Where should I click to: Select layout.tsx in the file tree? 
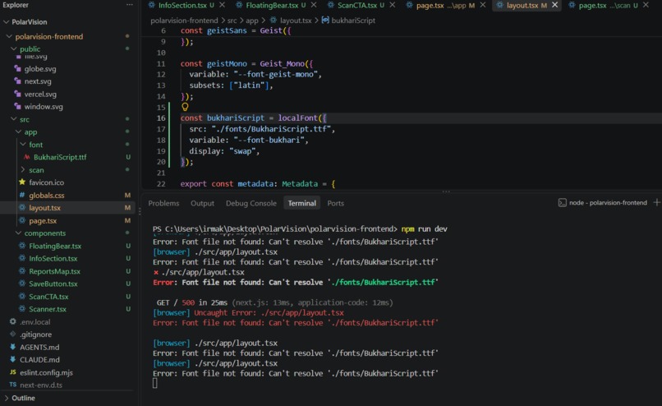[44, 208]
